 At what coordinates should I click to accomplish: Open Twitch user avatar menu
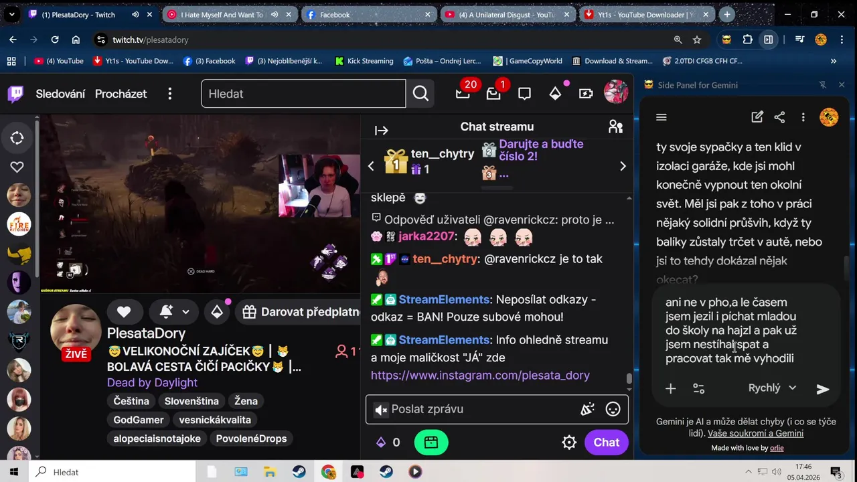click(616, 93)
